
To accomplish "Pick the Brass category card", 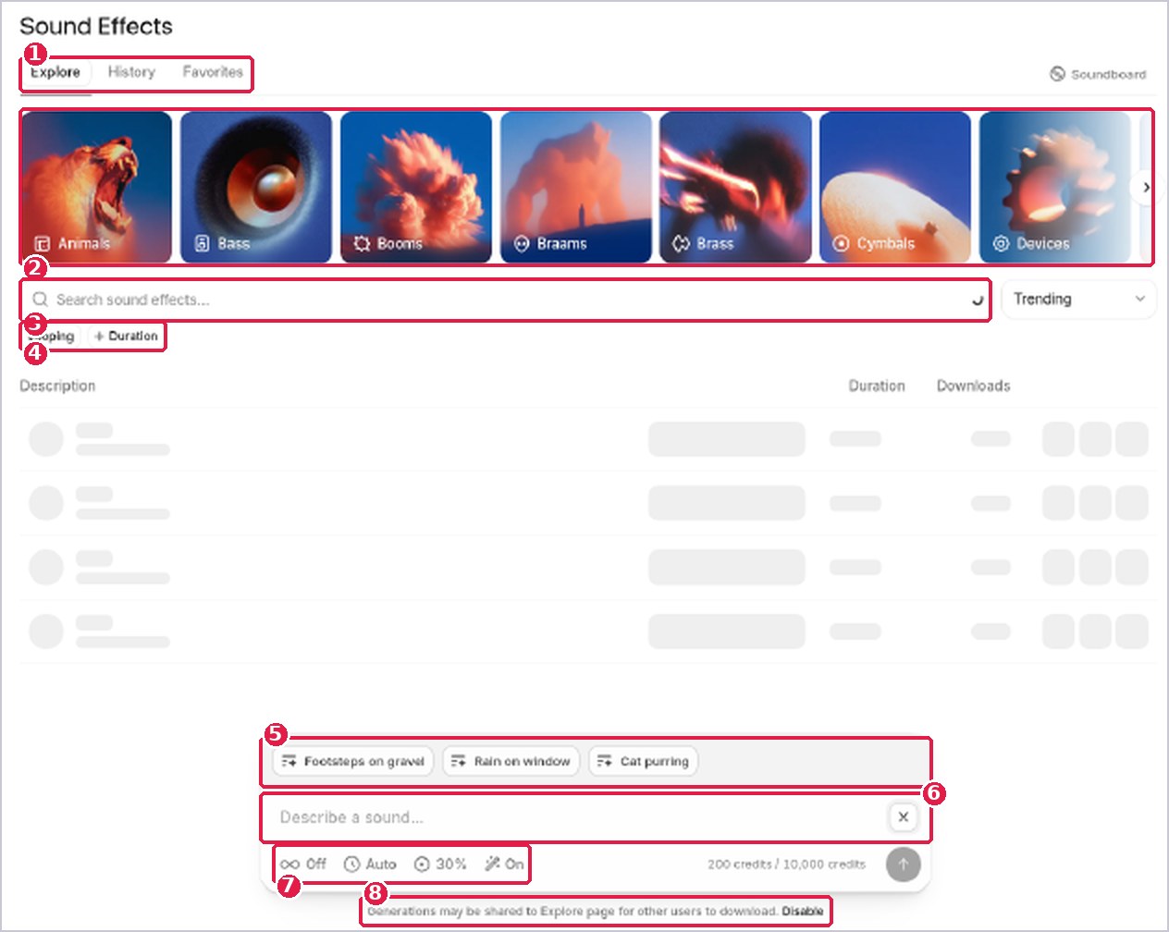I will 735,187.
